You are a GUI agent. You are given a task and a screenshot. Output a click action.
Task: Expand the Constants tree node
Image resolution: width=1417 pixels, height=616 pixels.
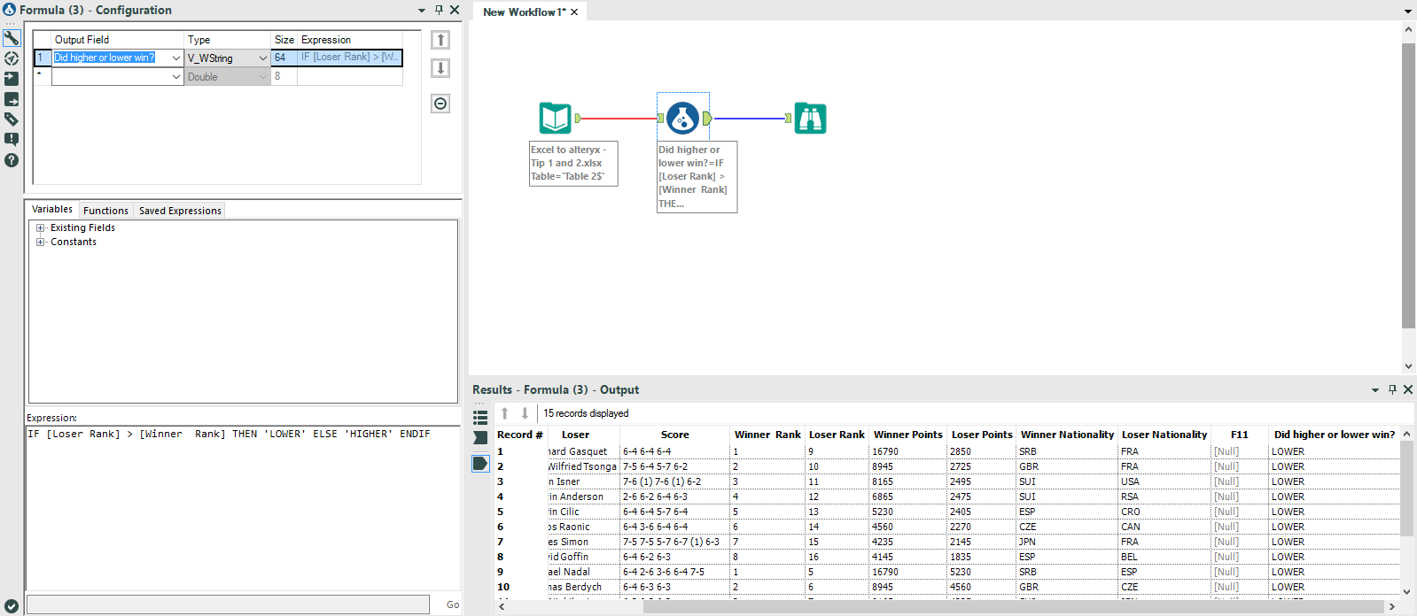(40, 242)
